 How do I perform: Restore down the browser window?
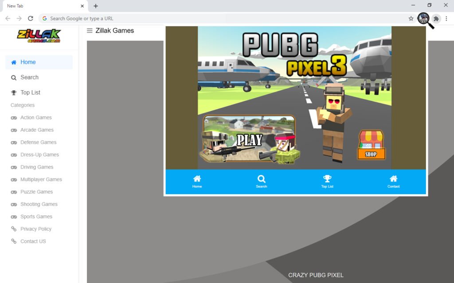coord(429,5)
